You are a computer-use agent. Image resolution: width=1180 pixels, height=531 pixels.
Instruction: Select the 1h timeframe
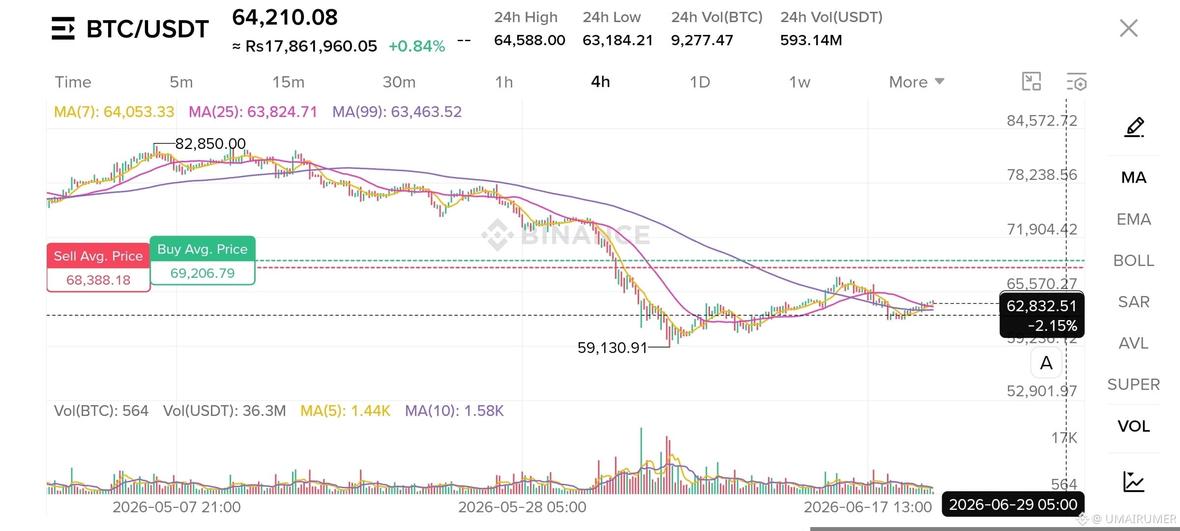(x=504, y=82)
